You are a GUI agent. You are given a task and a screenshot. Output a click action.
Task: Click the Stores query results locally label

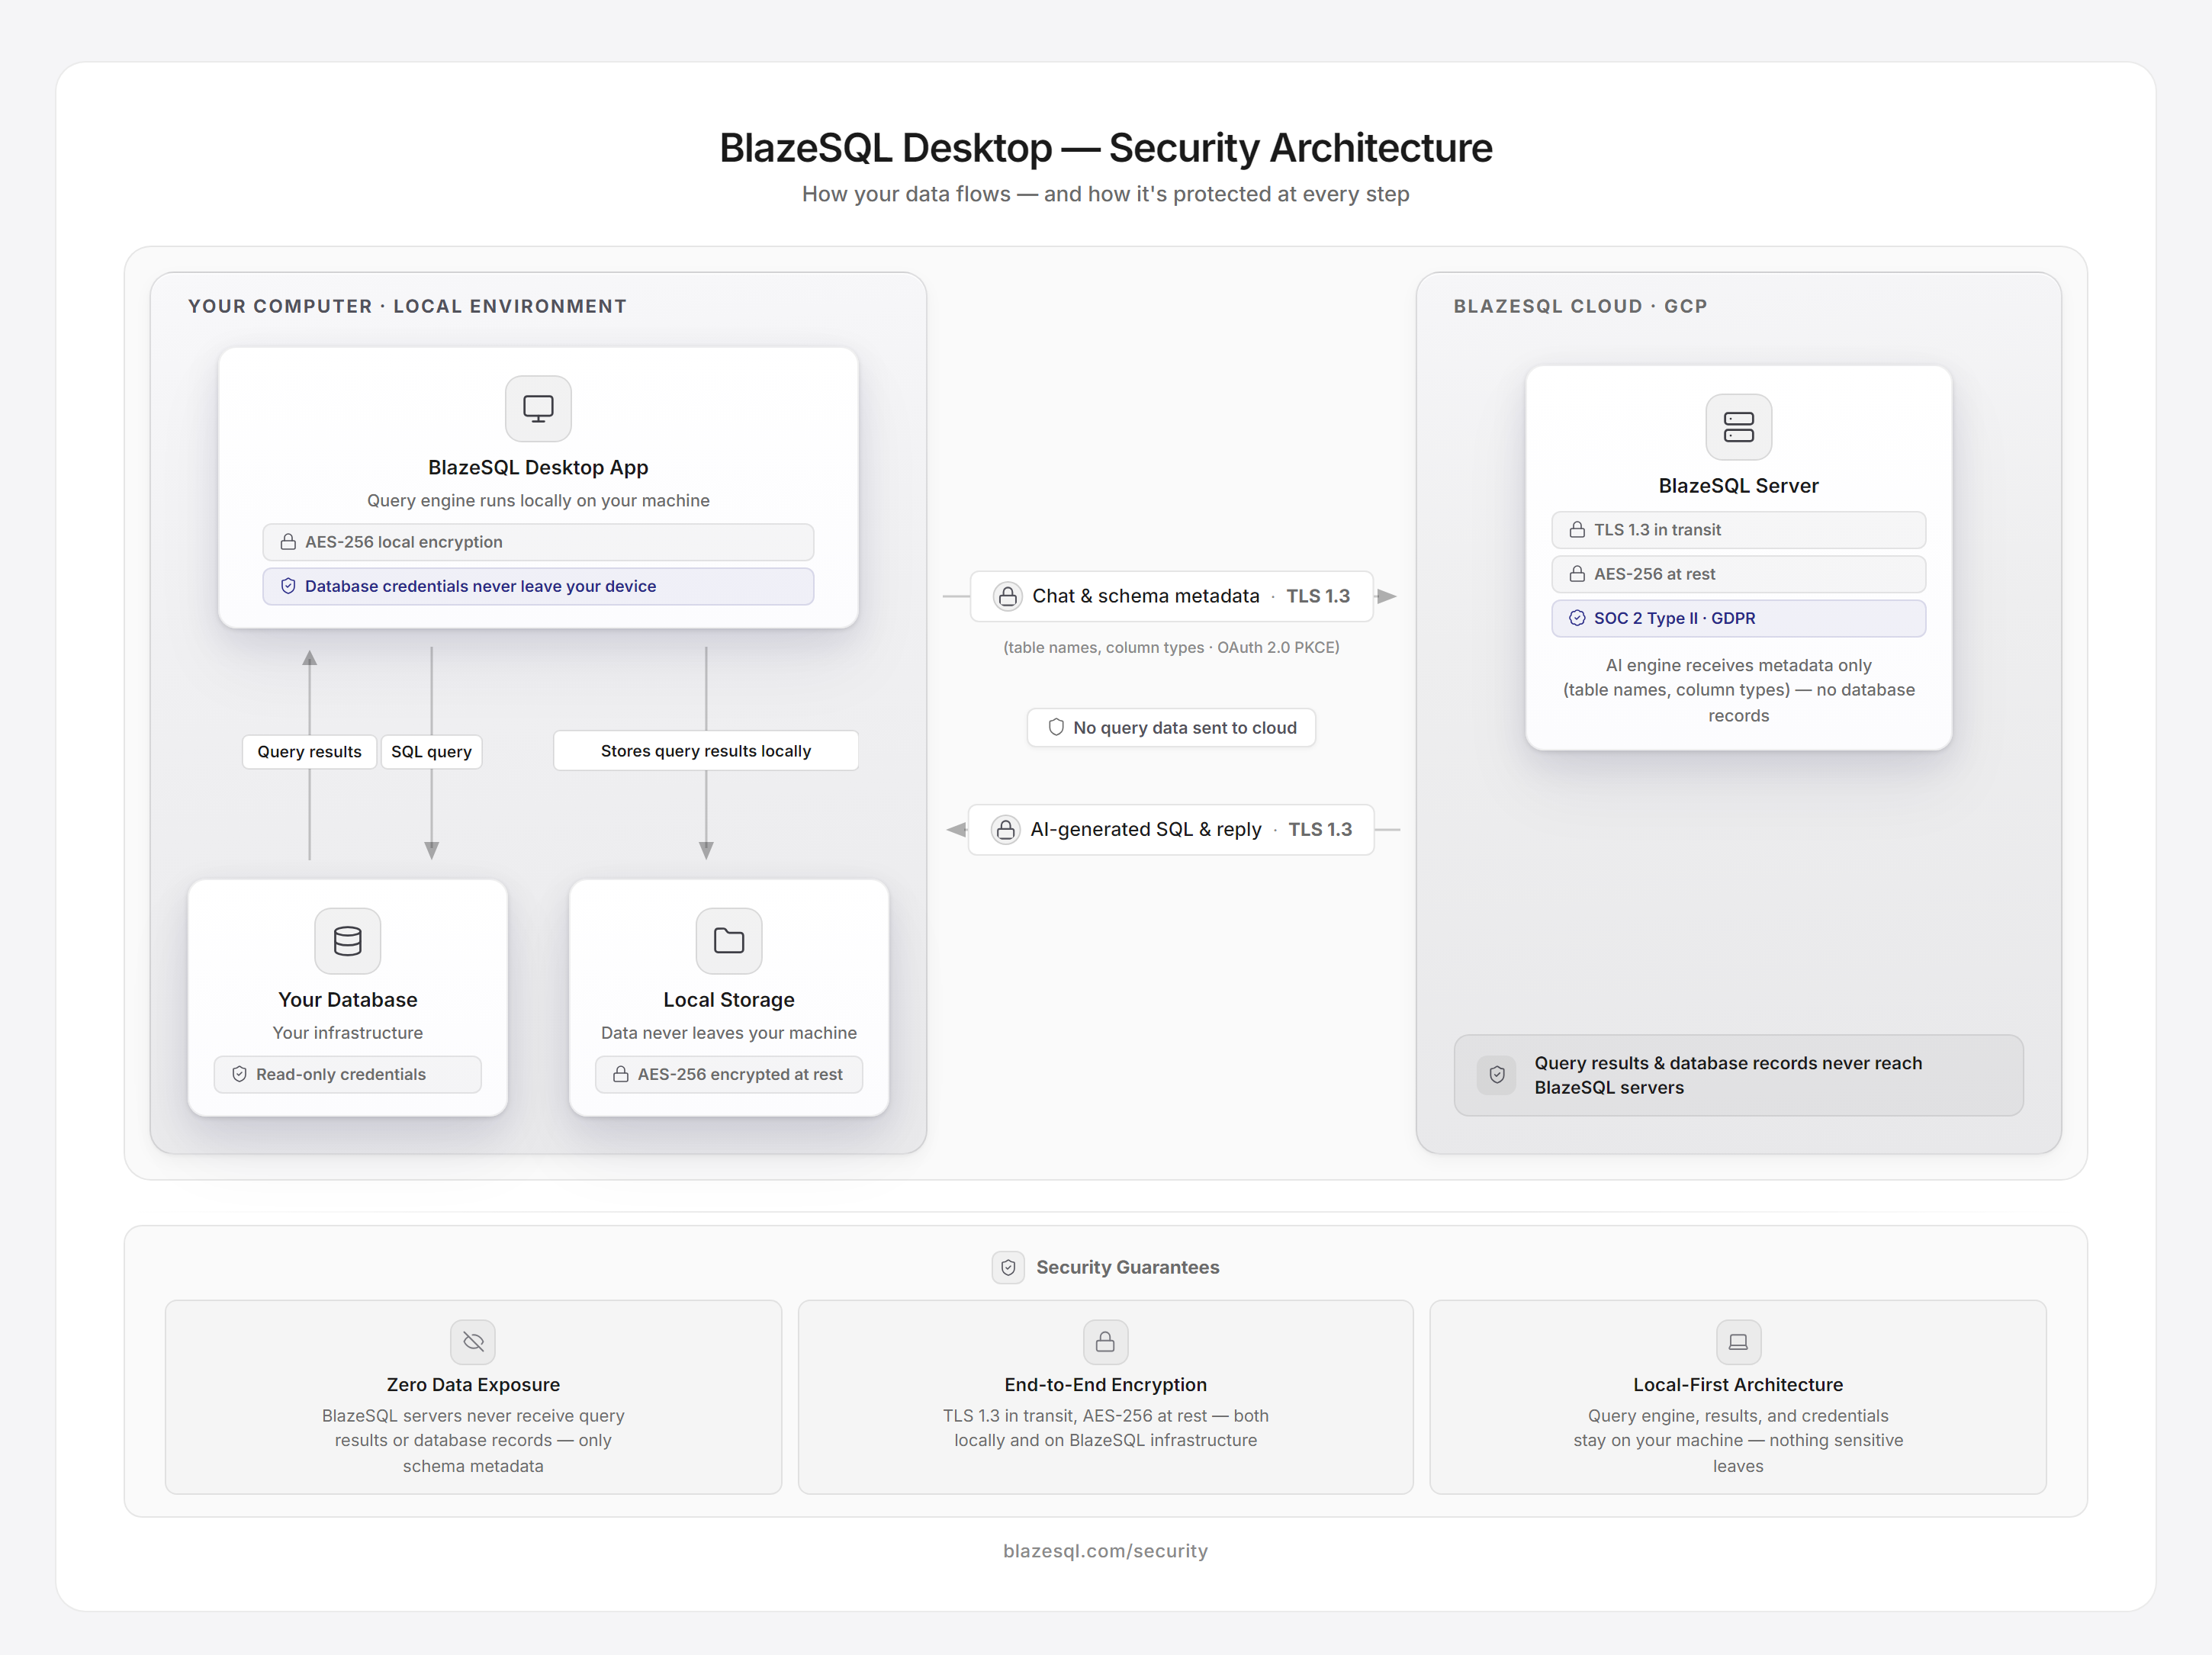[x=705, y=751]
